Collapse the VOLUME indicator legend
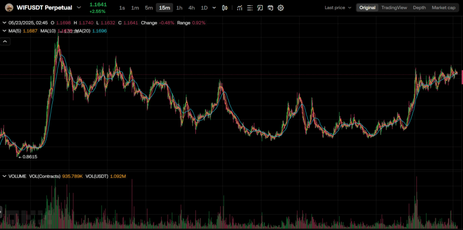Screen dimensions: 463x230 pyautogui.click(x=5, y=176)
